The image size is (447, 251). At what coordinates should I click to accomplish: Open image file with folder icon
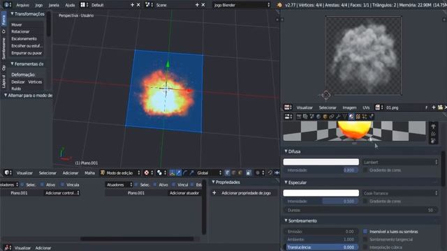click(x=441, y=107)
